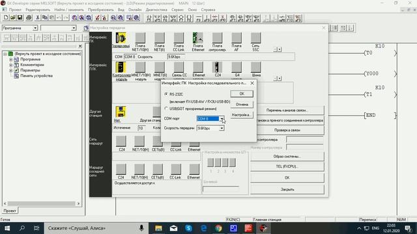
Task: Collapse the project root tree node
Action: click(5, 54)
